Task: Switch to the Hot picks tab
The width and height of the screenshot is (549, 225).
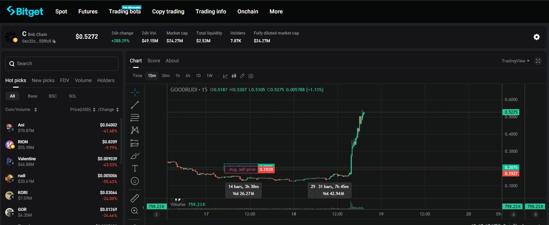Action: 16,80
